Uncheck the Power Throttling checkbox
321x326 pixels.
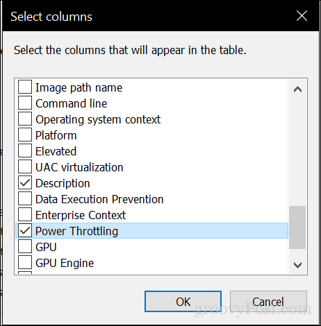25,230
